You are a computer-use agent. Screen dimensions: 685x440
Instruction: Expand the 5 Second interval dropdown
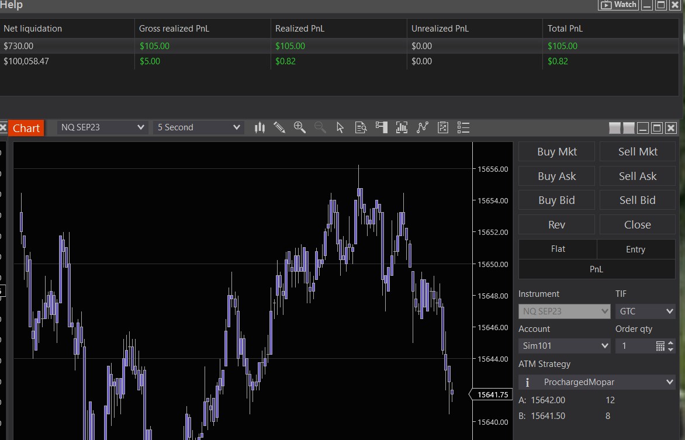click(x=199, y=127)
